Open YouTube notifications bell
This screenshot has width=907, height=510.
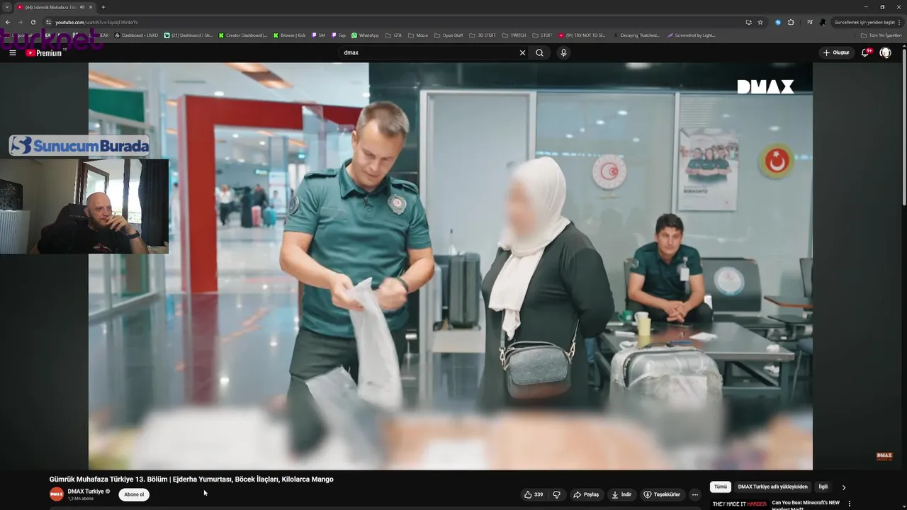(x=865, y=52)
